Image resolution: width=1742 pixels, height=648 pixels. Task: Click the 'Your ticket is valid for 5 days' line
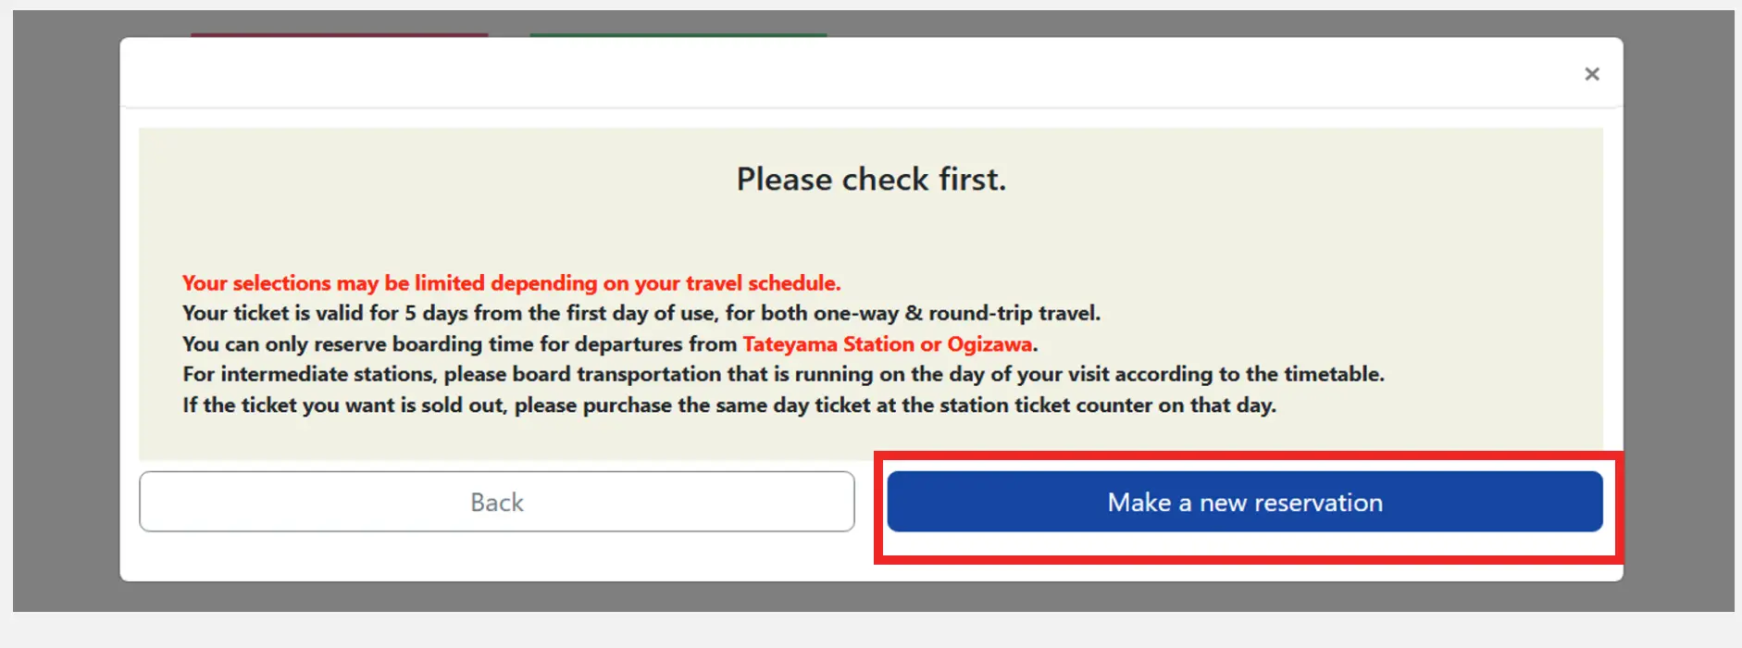coord(641,314)
